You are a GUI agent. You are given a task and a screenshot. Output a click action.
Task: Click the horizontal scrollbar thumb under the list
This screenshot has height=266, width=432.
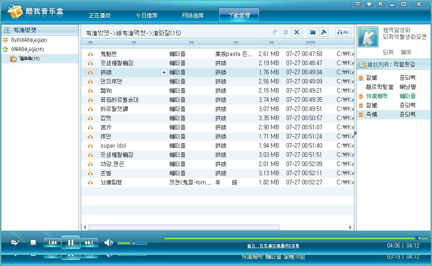pyautogui.click(x=184, y=227)
